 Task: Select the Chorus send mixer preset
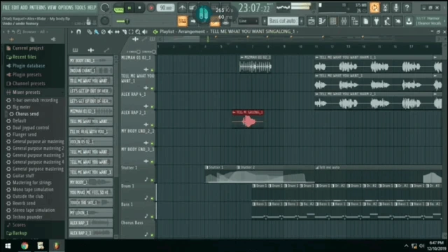click(27, 114)
